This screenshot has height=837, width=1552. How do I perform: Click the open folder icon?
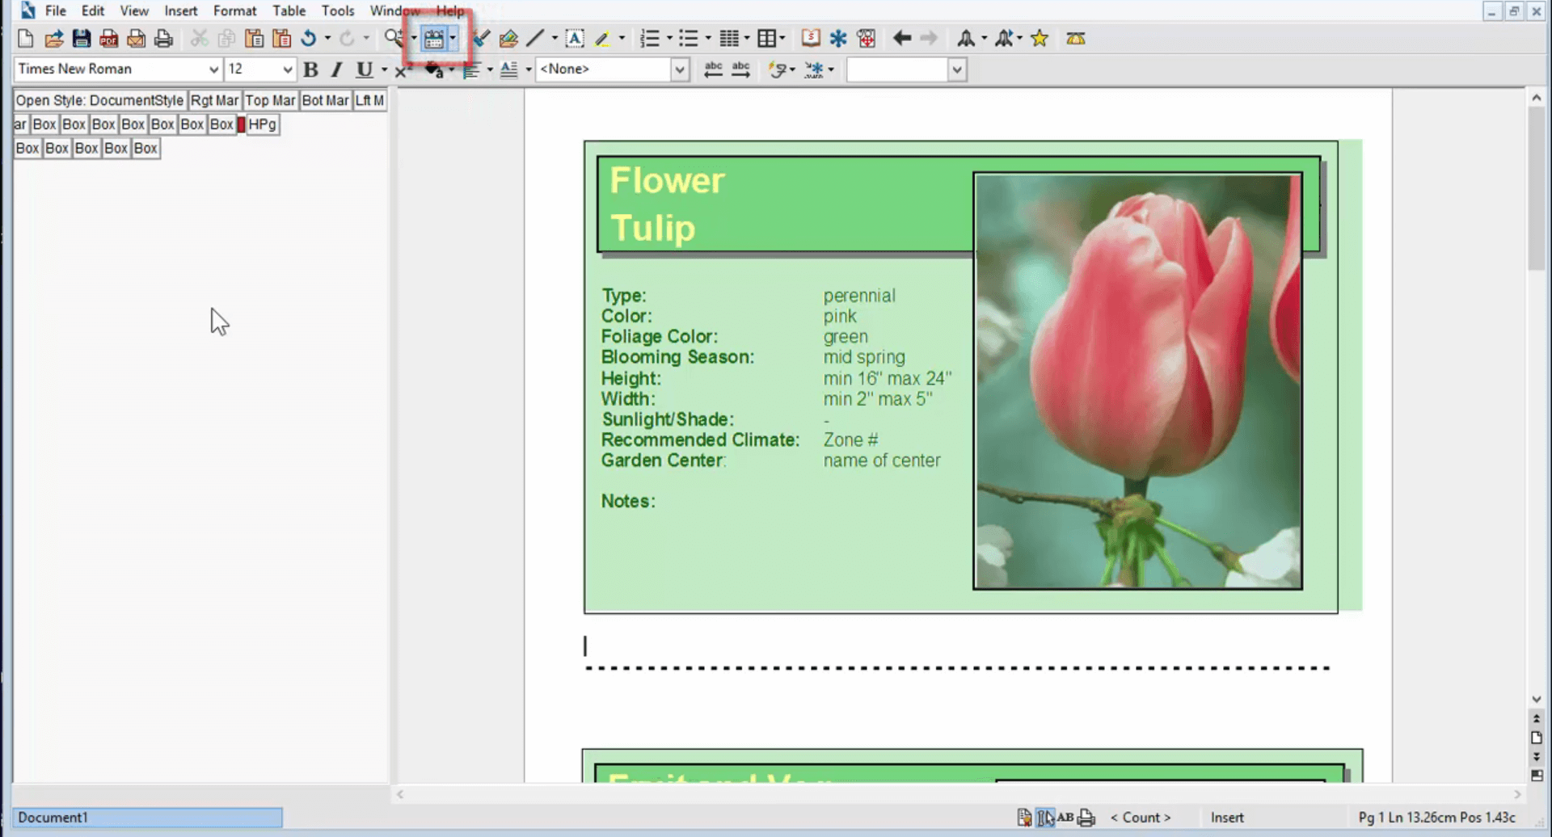pyautogui.click(x=53, y=39)
